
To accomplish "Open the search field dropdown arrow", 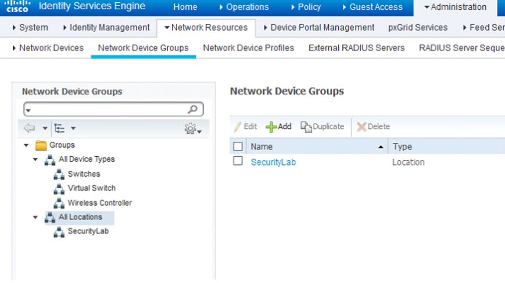I will (28, 111).
